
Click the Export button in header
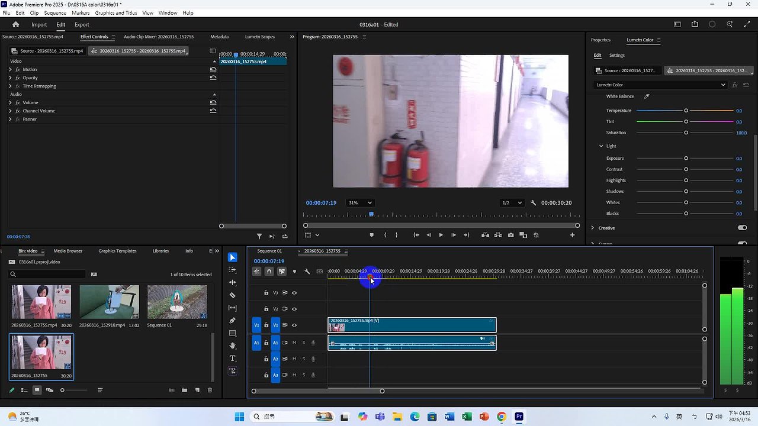coord(82,25)
